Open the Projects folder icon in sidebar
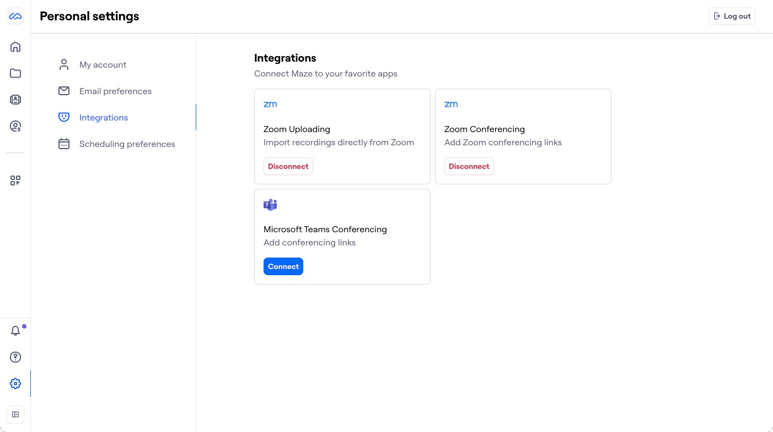The width and height of the screenshot is (773, 432). [x=15, y=73]
